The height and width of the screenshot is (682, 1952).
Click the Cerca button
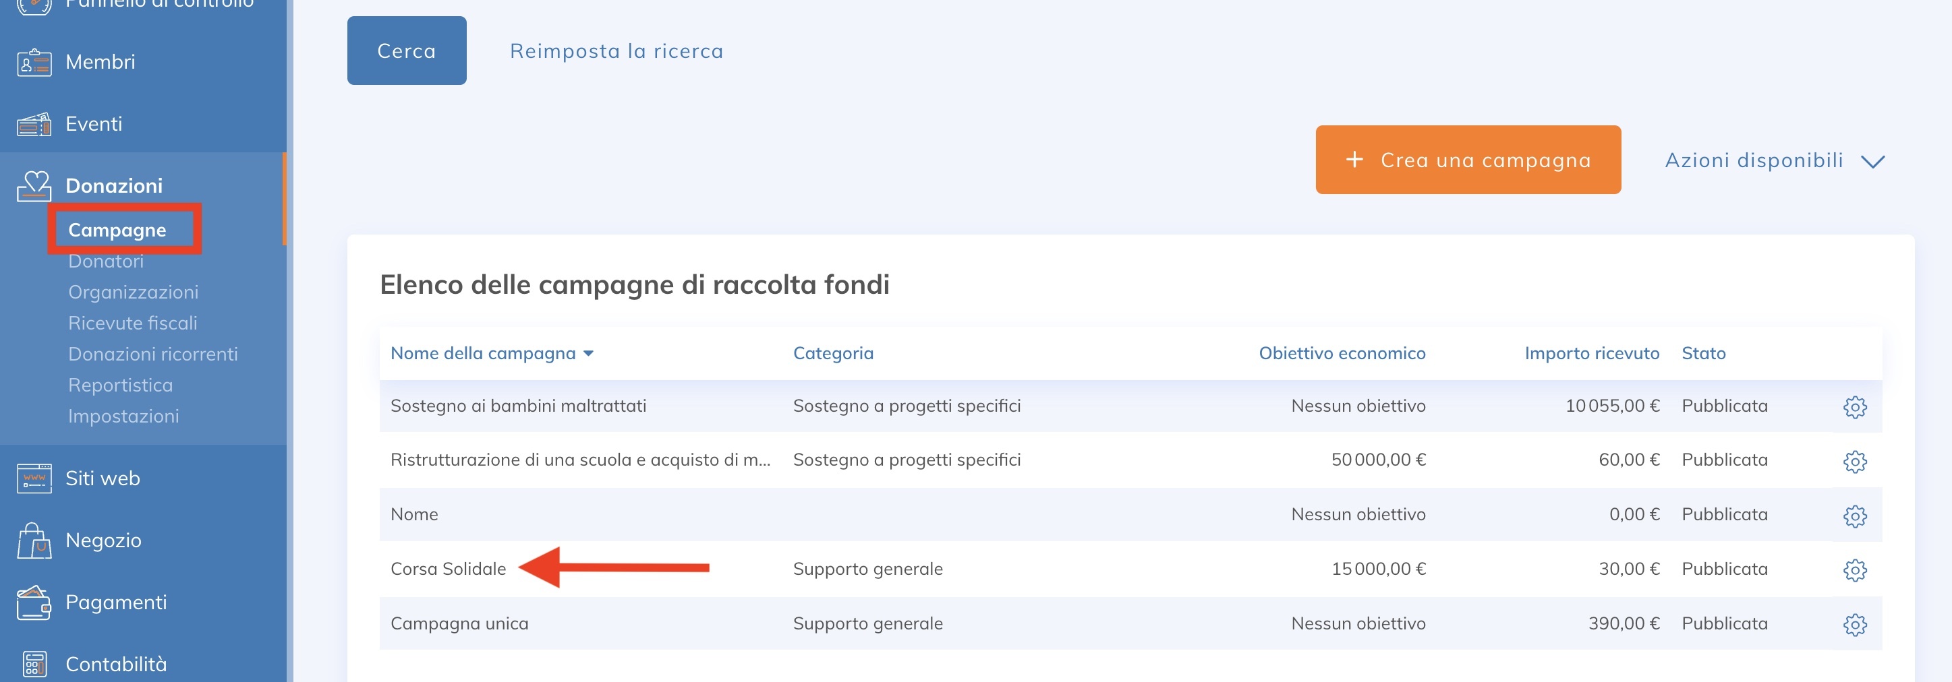[406, 50]
